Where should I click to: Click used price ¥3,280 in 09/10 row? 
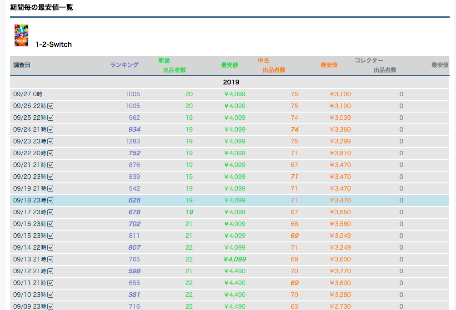click(x=340, y=295)
